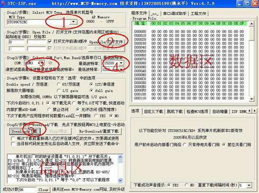Click the Download/下载 button
This screenshot has height=193, width=259.
(25, 131)
